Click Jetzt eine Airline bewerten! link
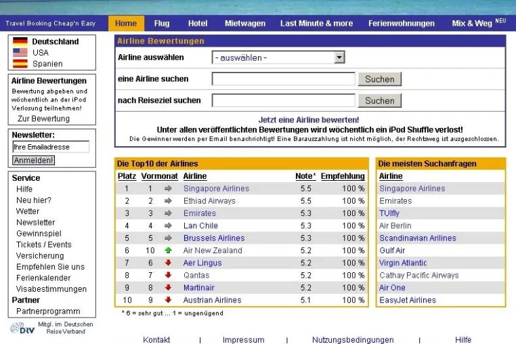This screenshot has width=516, height=344. 309,120
